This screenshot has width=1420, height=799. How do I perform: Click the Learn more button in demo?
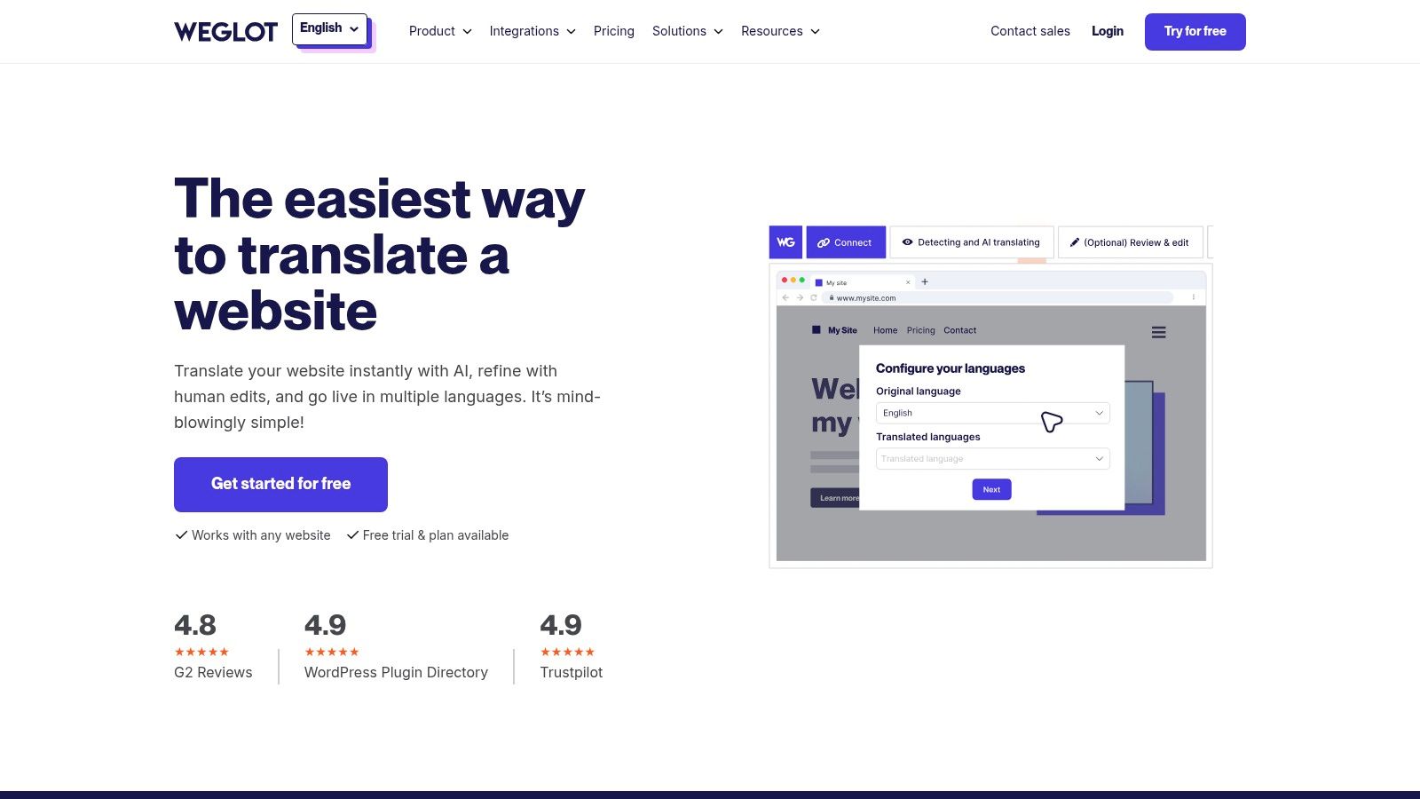(x=835, y=498)
